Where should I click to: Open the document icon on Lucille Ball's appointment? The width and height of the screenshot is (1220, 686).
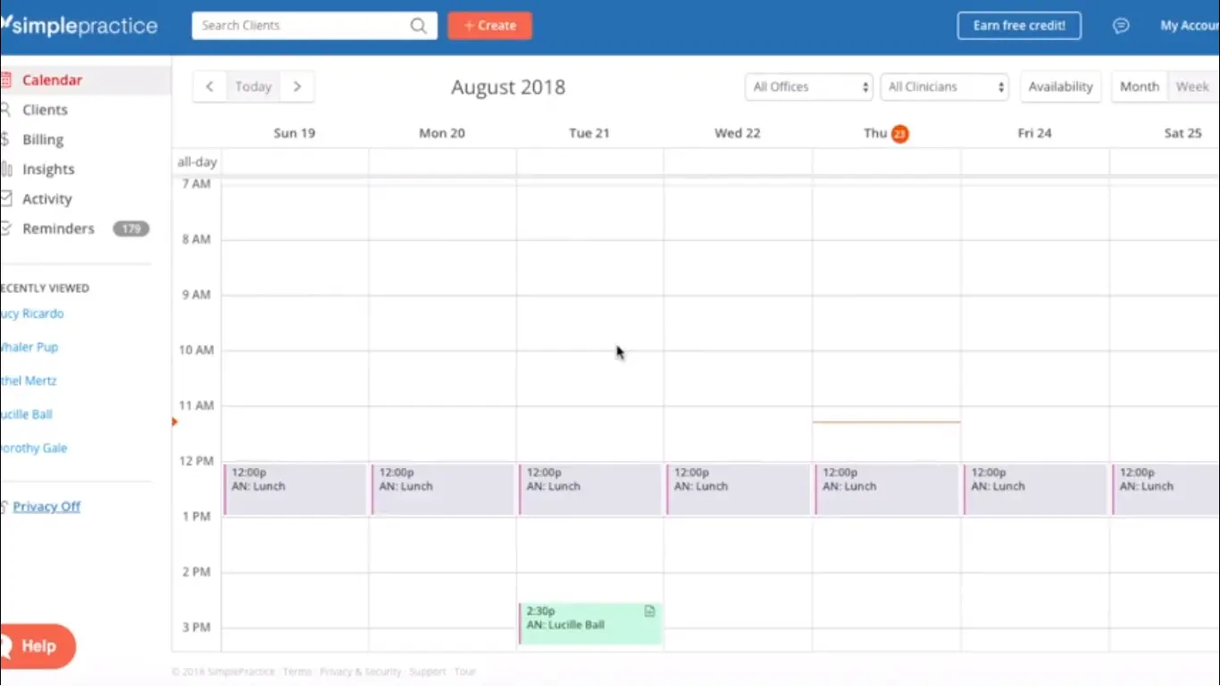pos(649,611)
